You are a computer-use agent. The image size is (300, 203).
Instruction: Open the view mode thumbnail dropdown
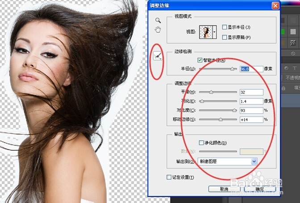(214, 32)
